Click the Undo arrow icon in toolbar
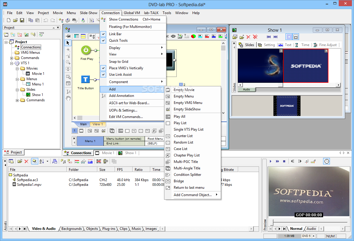354x241 pixels. pos(46,20)
